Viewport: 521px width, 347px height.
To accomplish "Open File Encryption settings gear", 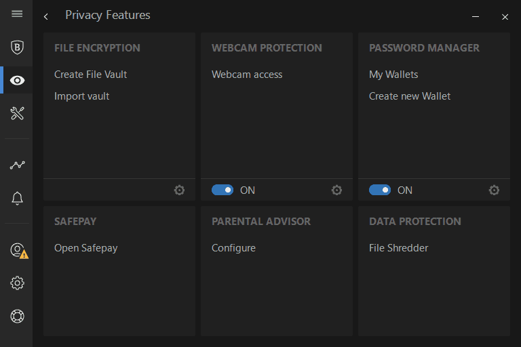I will [179, 190].
